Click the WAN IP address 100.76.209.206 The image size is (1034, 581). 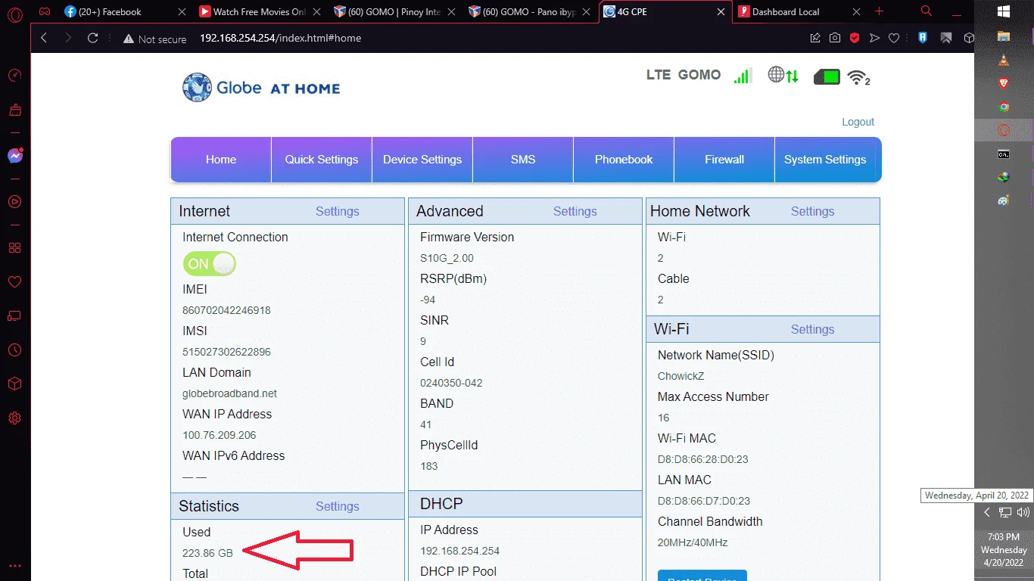(220, 435)
